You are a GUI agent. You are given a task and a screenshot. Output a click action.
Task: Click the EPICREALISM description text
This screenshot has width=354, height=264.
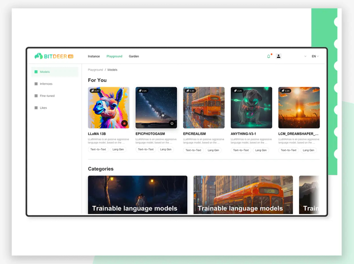coord(204,141)
